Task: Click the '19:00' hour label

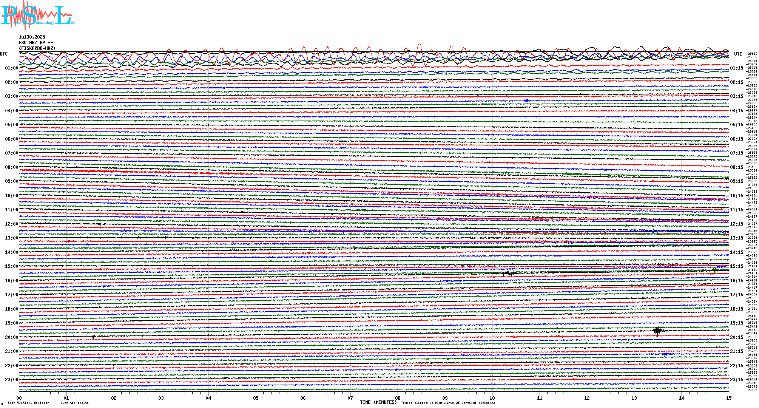Action: click(12, 323)
